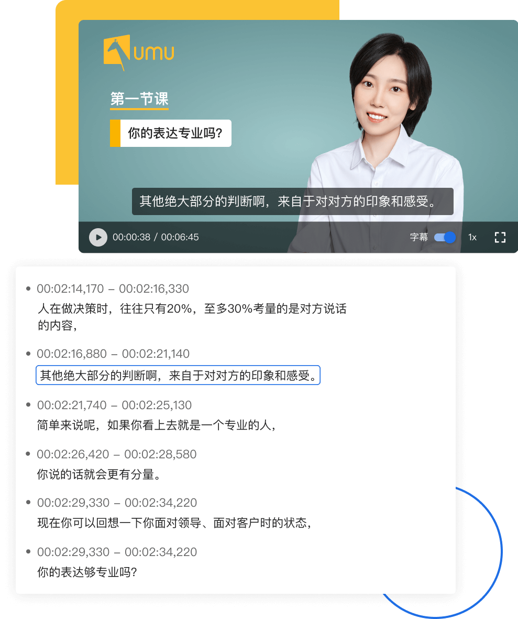
Task: Select the last transcript line 你的表达够专业吗?
Action: [87, 572]
